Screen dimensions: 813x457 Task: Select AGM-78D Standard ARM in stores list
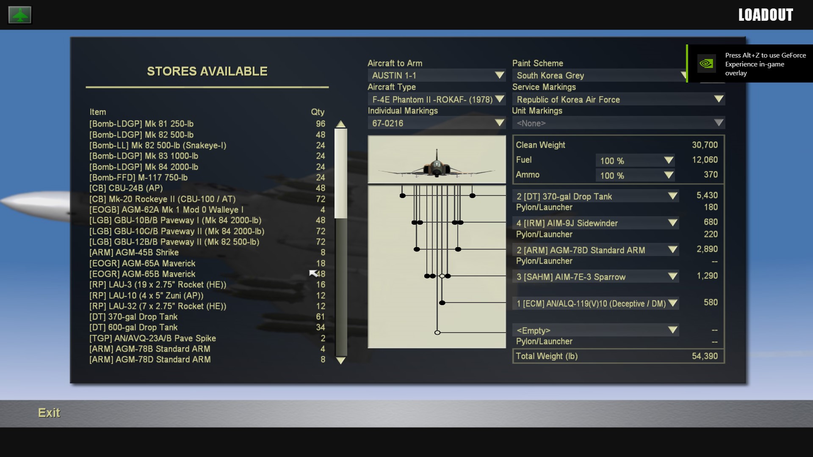(207, 360)
